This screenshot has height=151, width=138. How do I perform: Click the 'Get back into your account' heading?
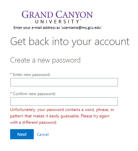(70, 42)
